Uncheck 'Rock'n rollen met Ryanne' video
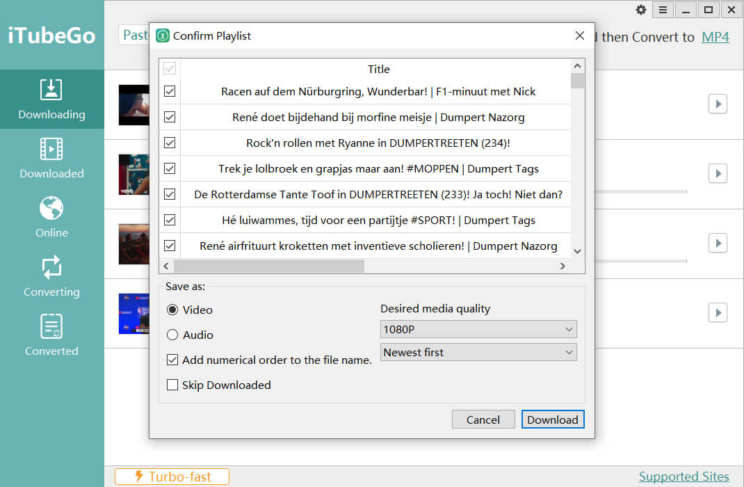Image resolution: width=744 pixels, height=487 pixels. 170,143
